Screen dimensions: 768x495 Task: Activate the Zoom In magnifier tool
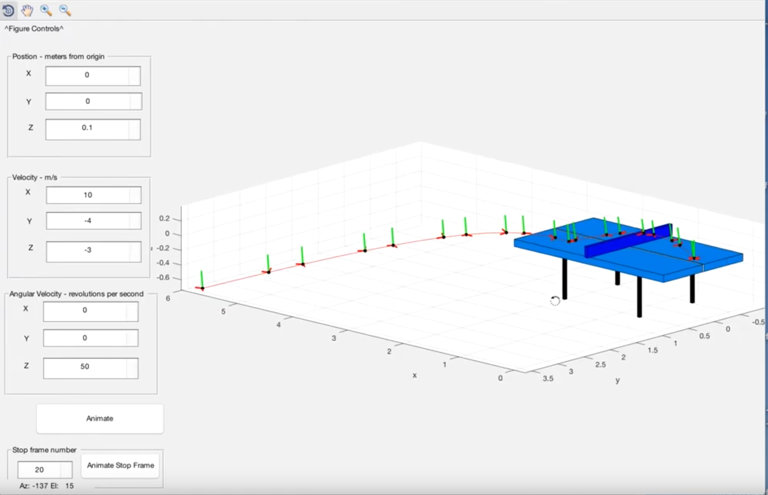(46, 11)
